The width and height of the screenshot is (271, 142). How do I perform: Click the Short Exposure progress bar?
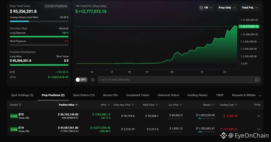pos(39,45)
